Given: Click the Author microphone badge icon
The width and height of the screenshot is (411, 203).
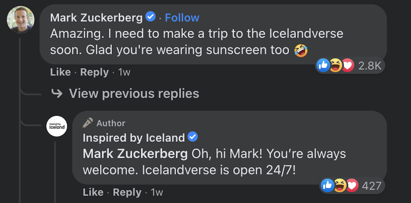Looking at the screenshot, I should click(x=88, y=123).
